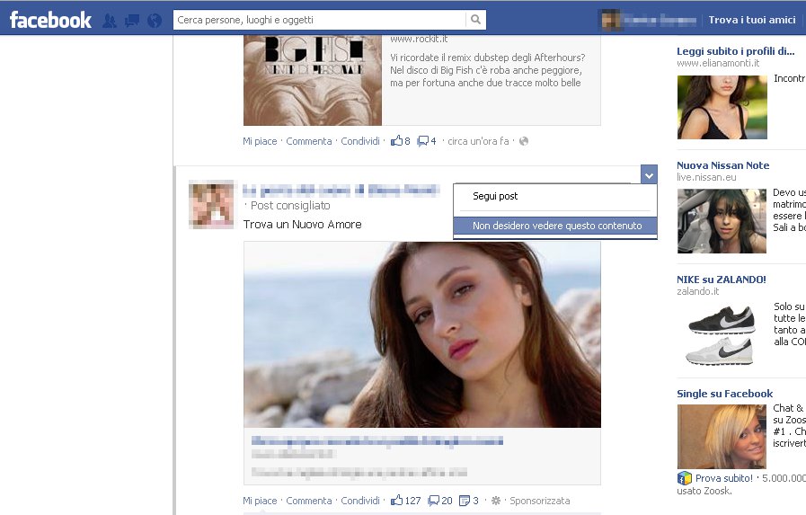Screen dimensions: 806x515
Task: Open Single su Facebook ad title
Action: tap(725, 393)
